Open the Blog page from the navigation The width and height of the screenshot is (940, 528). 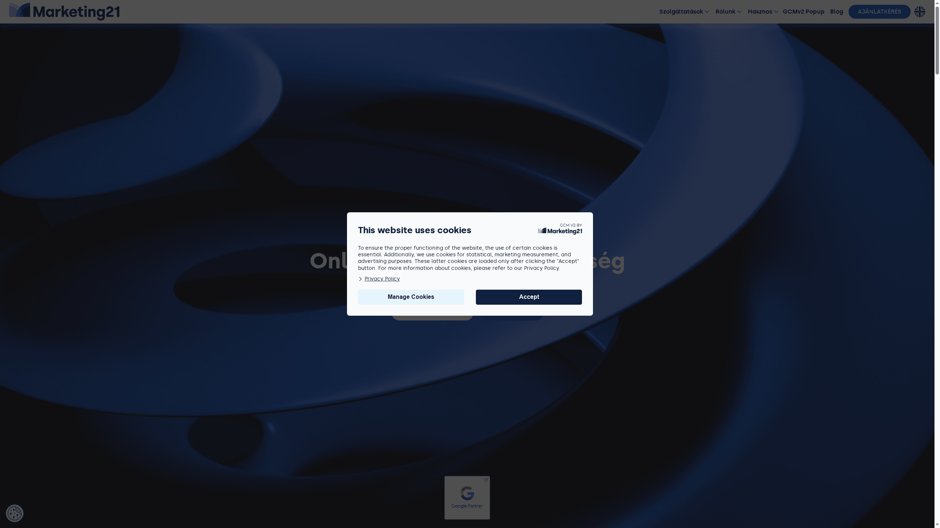[836, 11]
